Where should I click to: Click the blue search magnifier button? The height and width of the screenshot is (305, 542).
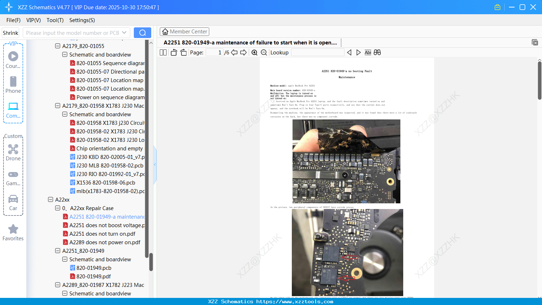142,33
